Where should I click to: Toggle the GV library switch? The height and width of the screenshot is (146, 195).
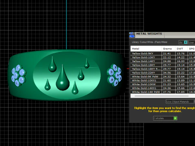click(183, 42)
